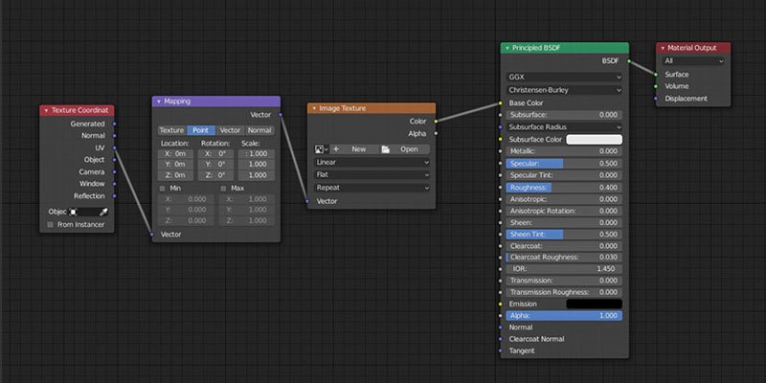The height and width of the screenshot is (383, 766).
Task: Click the Anisotropic Rotation field
Action: pos(564,211)
